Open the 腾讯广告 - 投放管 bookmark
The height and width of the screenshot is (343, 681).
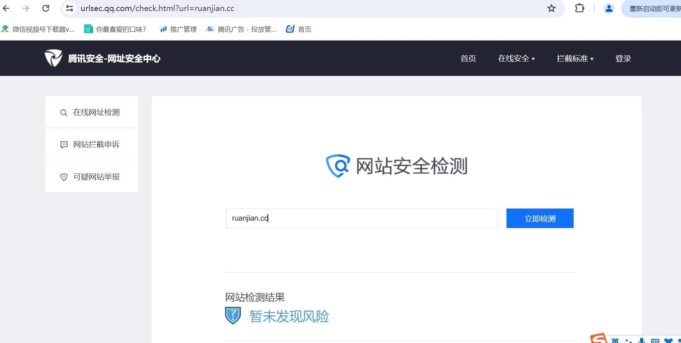click(241, 29)
